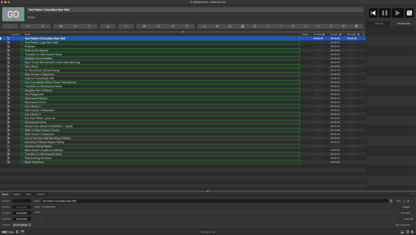Expand the Matildas Room Naighty group
Viewport: 416px width, 235px height.
tap(23, 58)
